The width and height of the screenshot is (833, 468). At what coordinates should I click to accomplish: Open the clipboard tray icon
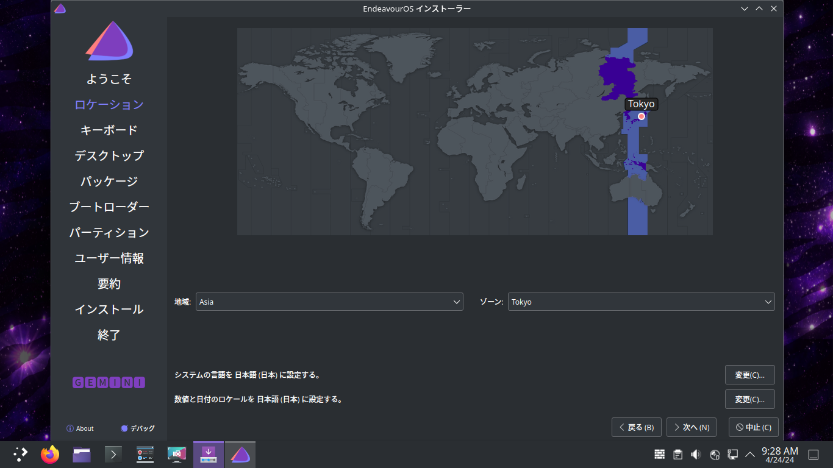coord(678,455)
